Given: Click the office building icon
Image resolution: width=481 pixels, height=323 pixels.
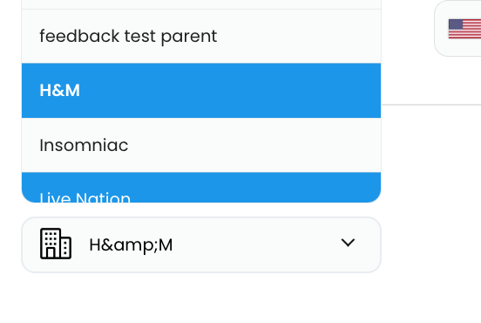Looking at the screenshot, I should point(56,244).
